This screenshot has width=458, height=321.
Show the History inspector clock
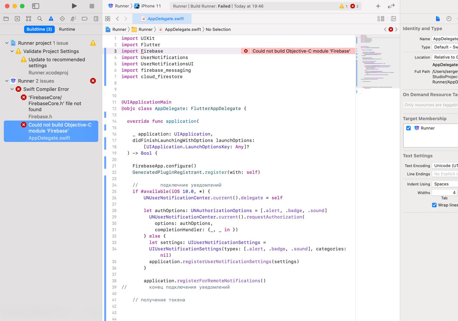pyautogui.click(x=449, y=19)
